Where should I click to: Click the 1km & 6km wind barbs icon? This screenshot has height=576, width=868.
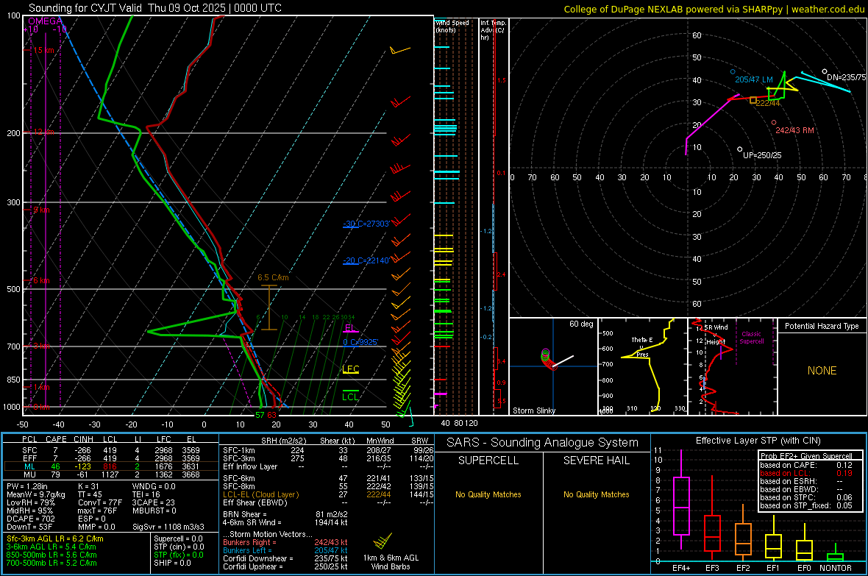pos(383,541)
